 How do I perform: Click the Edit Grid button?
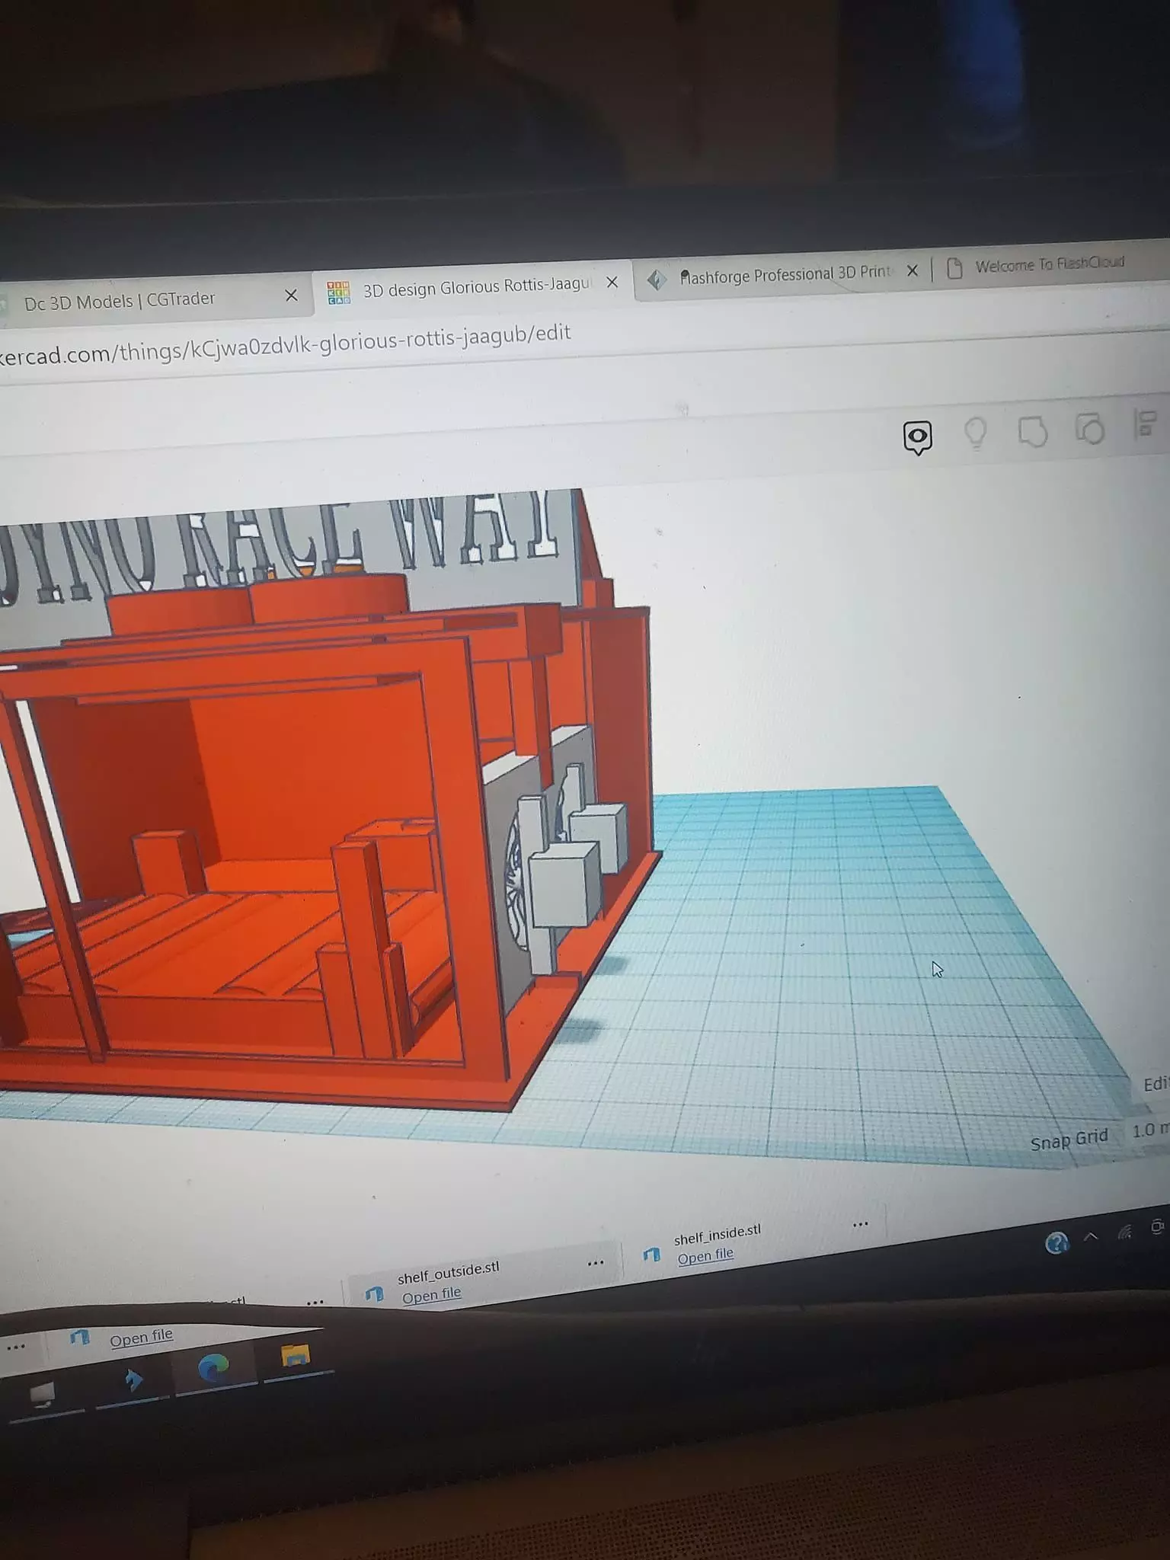click(1156, 1083)
